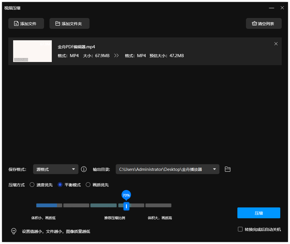Open the video thumbnail of 金舟PDF编辑器.mp4
The height and width of the screenshot is (244, 290).
[x=32, y=51]
